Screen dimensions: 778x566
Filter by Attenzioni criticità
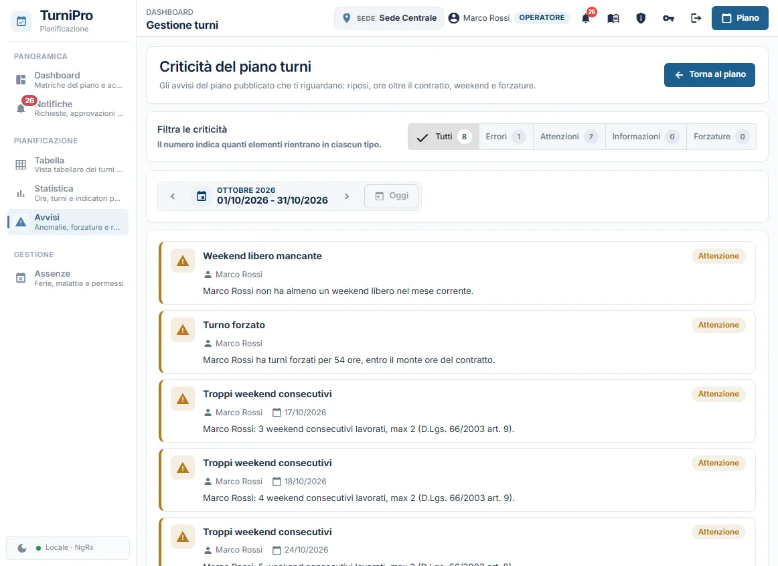[x=569, y=137]
